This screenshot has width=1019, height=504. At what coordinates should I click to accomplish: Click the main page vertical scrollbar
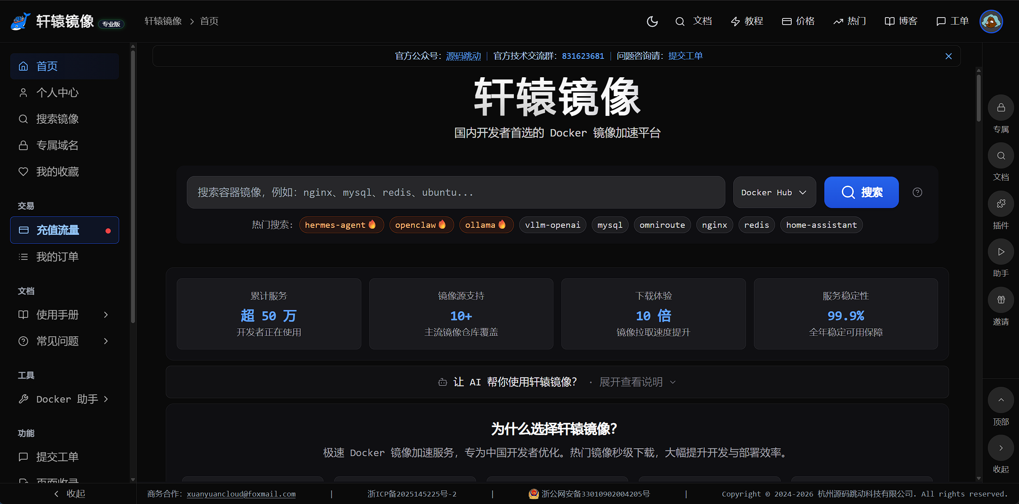pos(979,98)
